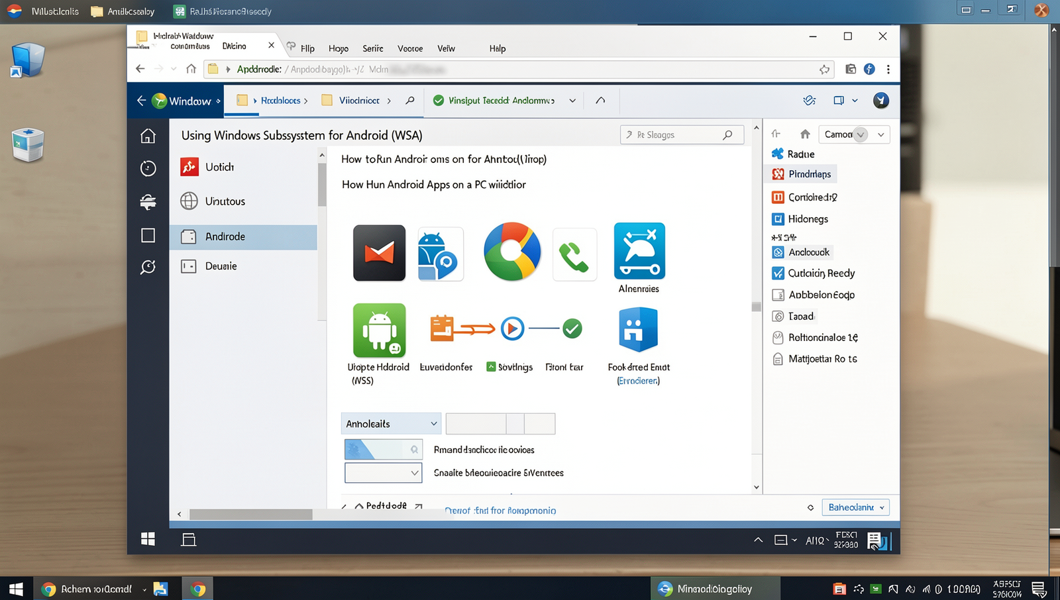Expand the Baheodanπ dropdown
1060x600 pixels.
point(855,507)
